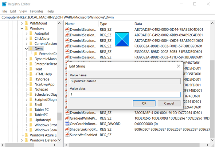Select the Autopilot folder icon
Image resolution: width=215 pixels, height=147 pixels.
(x=31, y=33)
